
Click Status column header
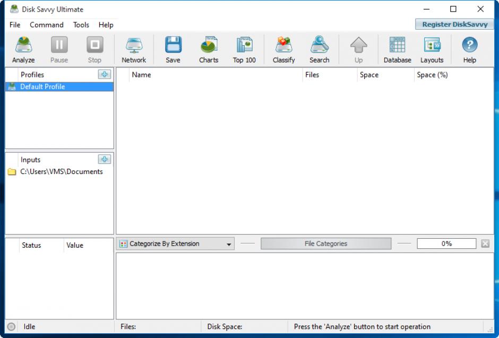tap(41, 245)
